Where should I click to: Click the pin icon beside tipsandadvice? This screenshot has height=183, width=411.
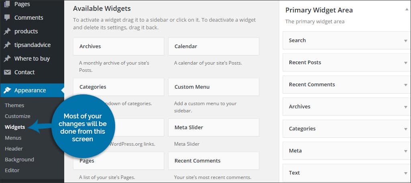point(7,45)
